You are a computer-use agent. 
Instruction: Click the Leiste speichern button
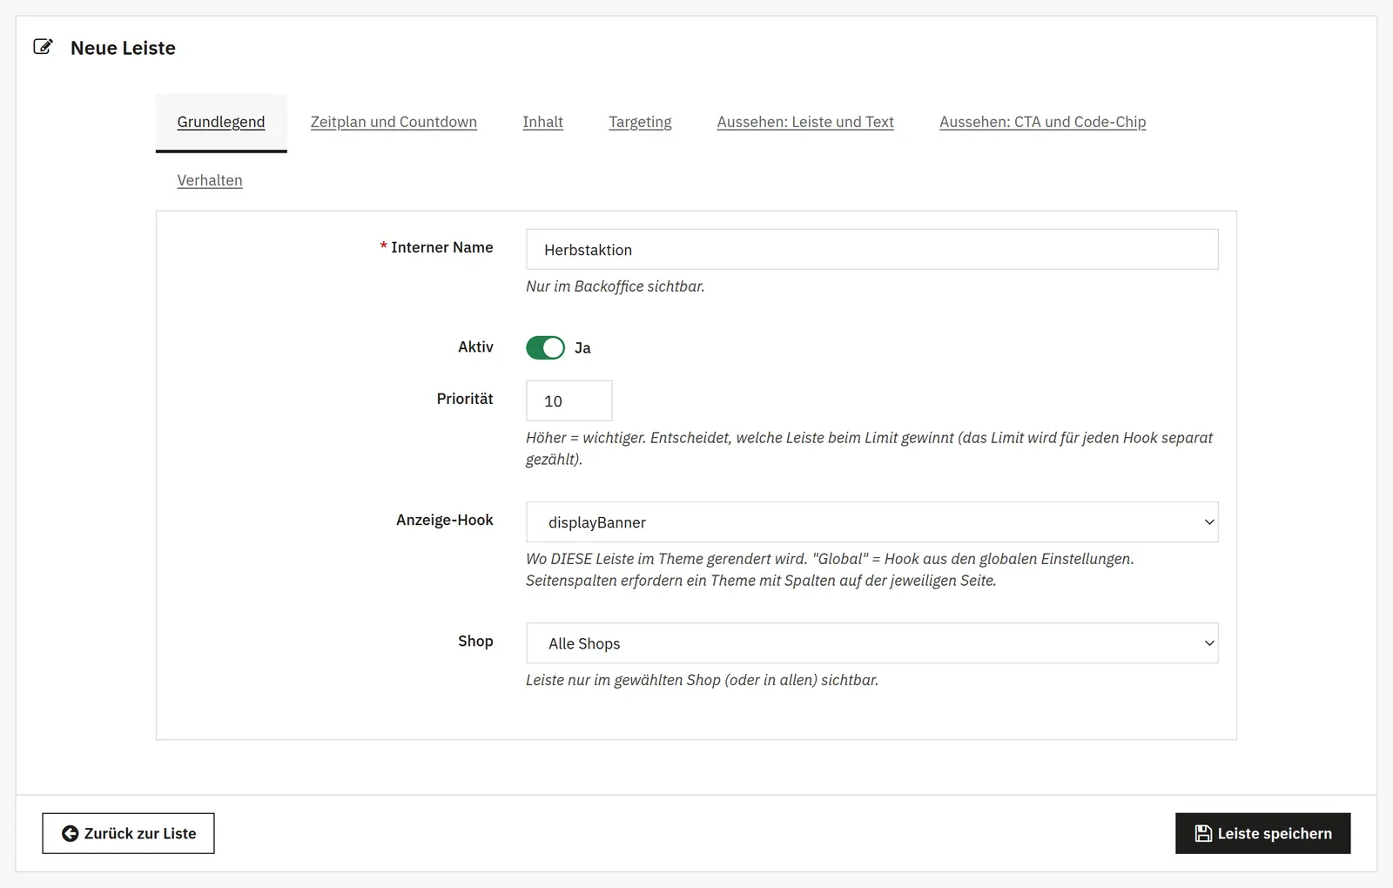click(1262, 834)
